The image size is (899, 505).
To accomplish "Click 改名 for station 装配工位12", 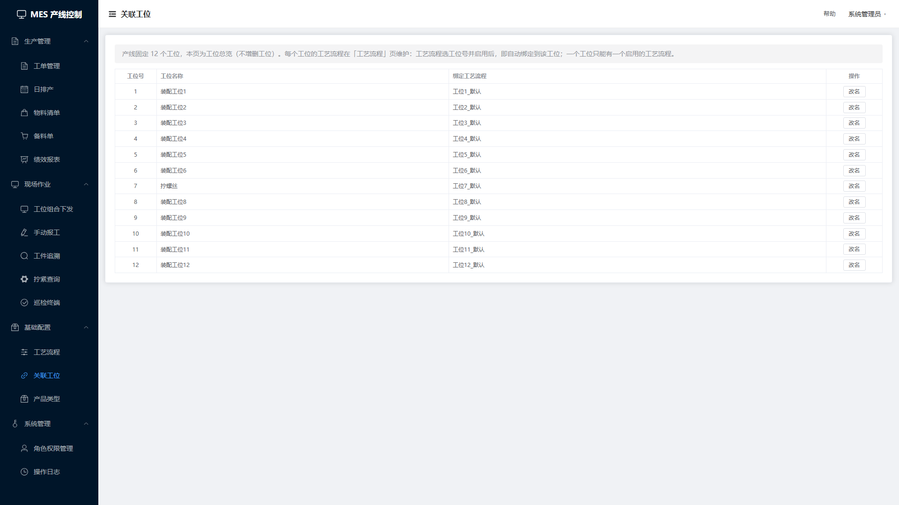I will tap(854, 265).
